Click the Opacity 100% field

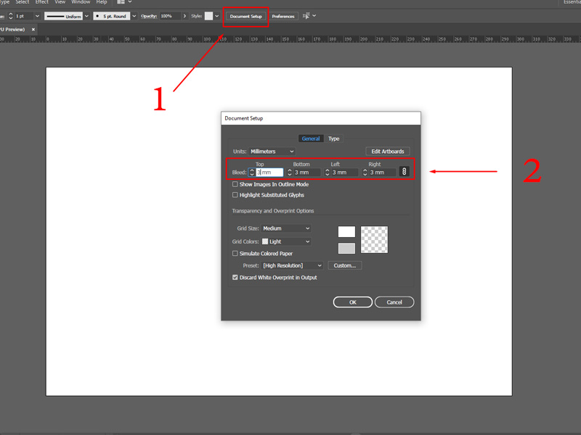pyautogui.click(x=170, y=16)
